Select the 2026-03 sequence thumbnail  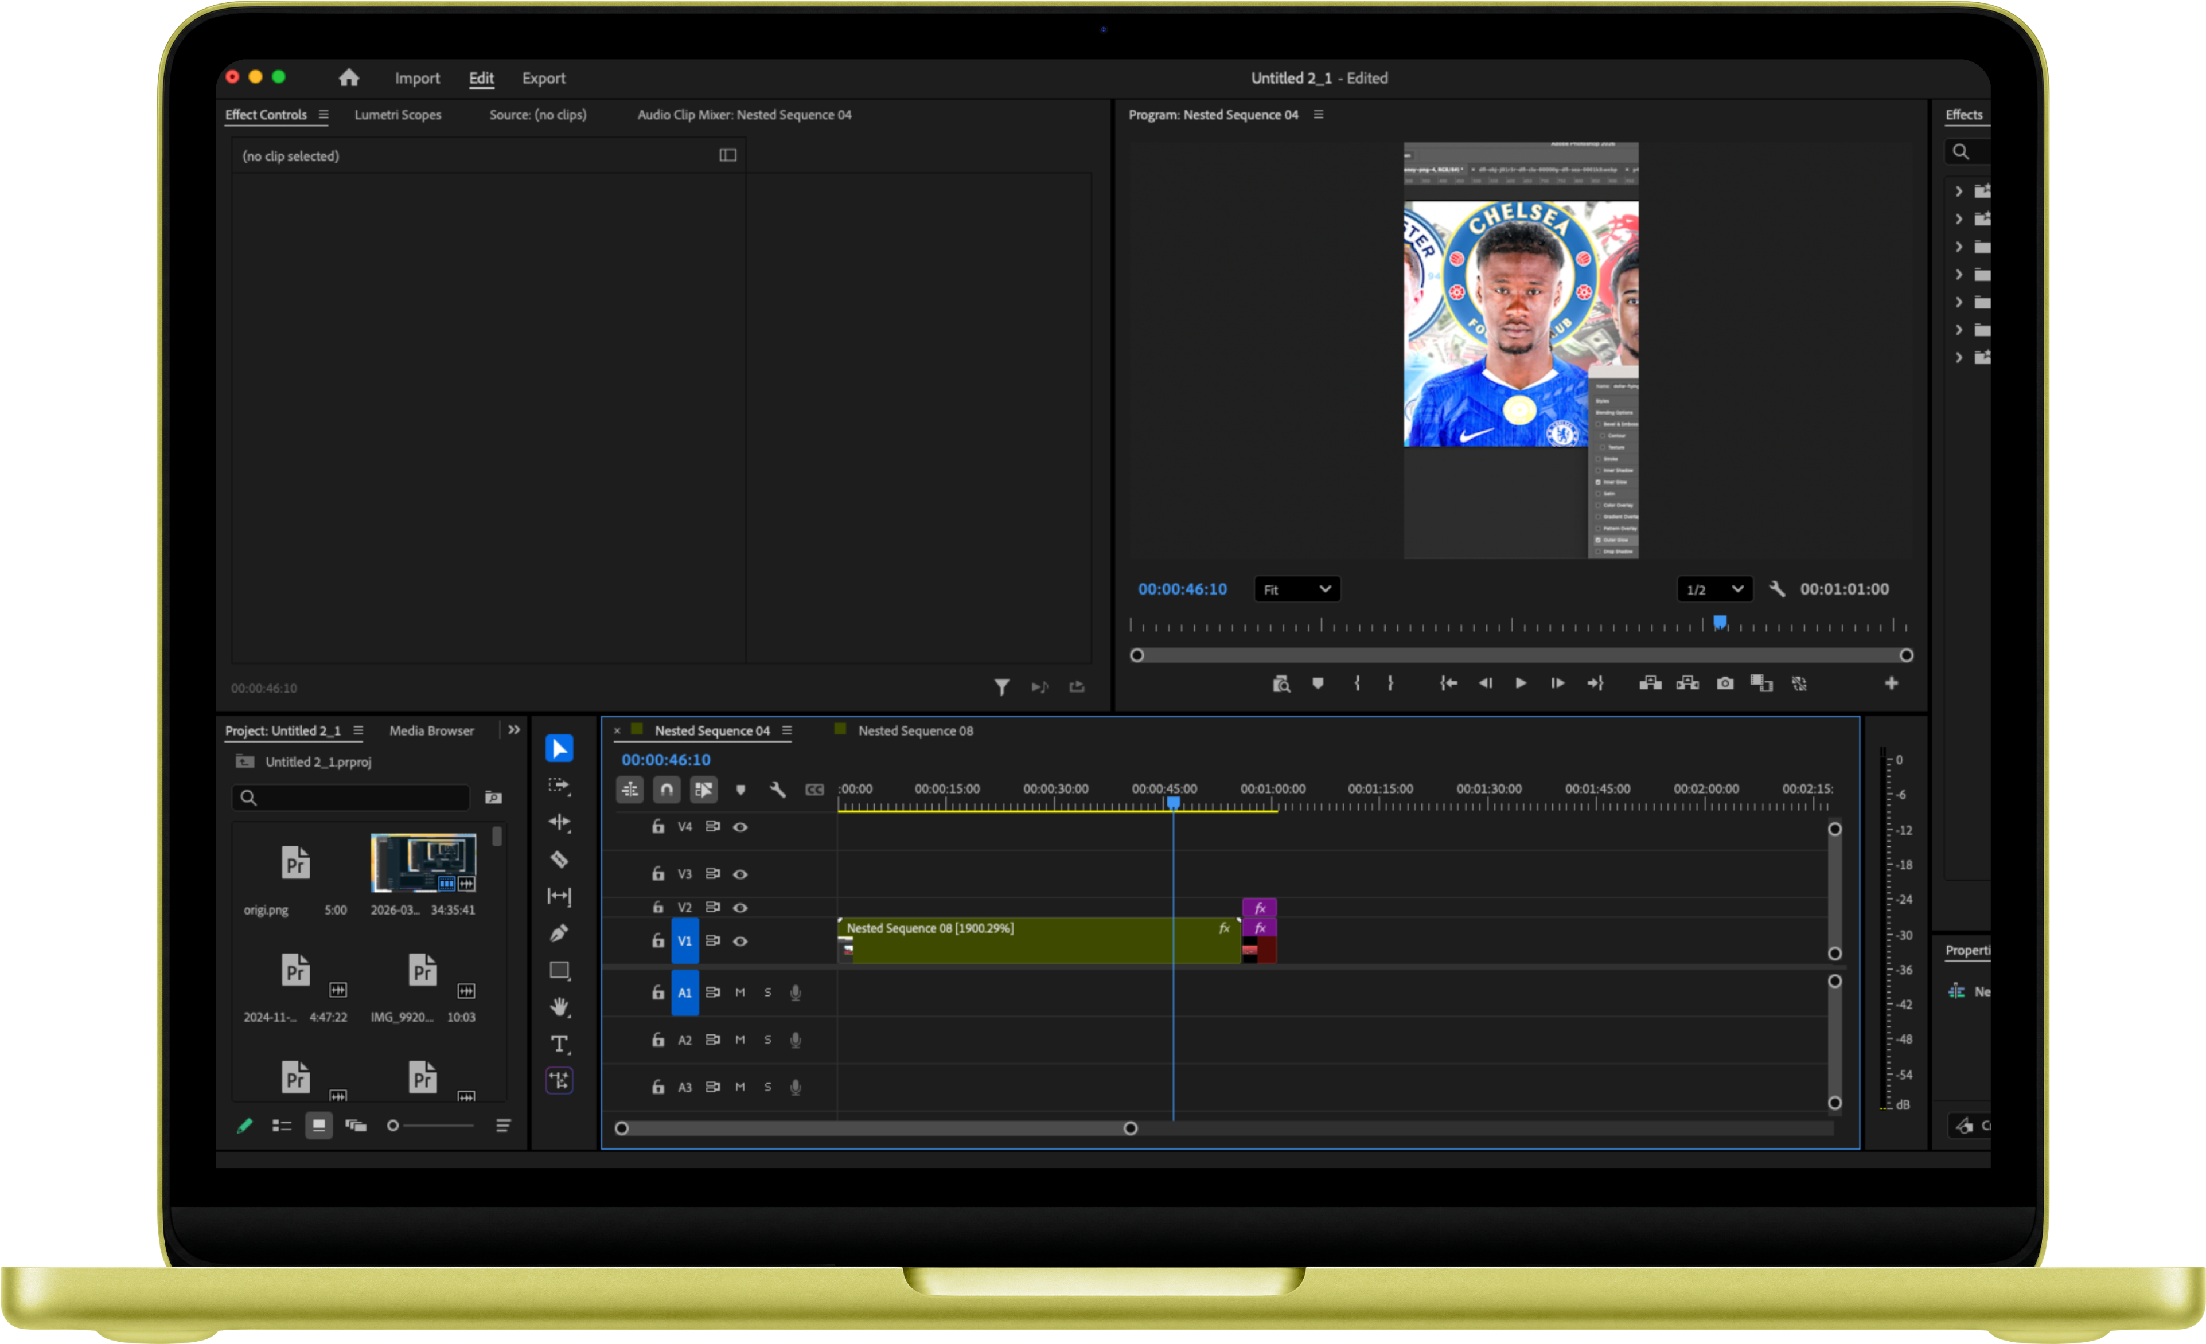coord(423,864)
